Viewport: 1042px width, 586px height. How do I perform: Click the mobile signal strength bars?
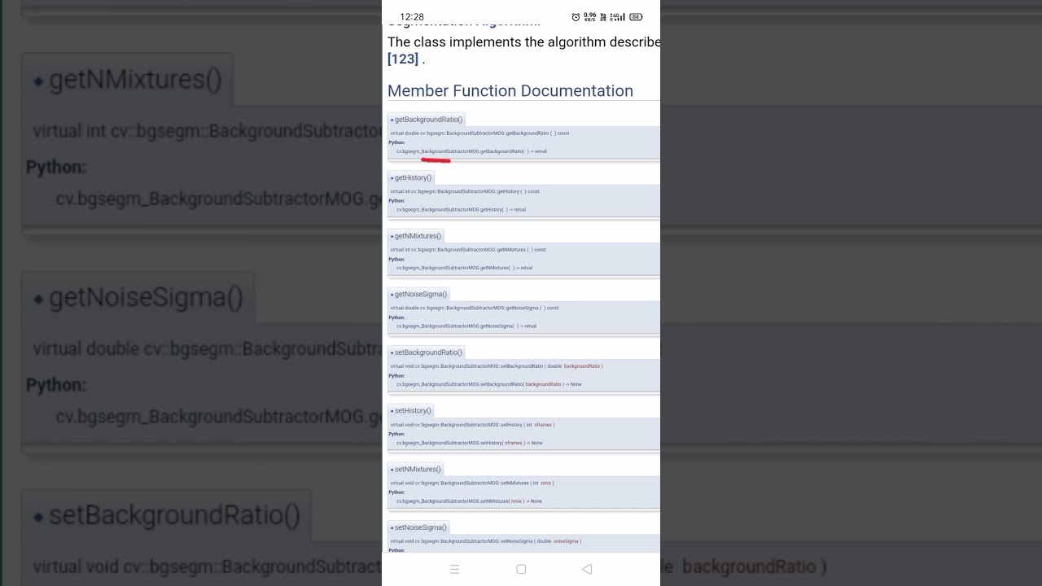[x=621, y=17]
